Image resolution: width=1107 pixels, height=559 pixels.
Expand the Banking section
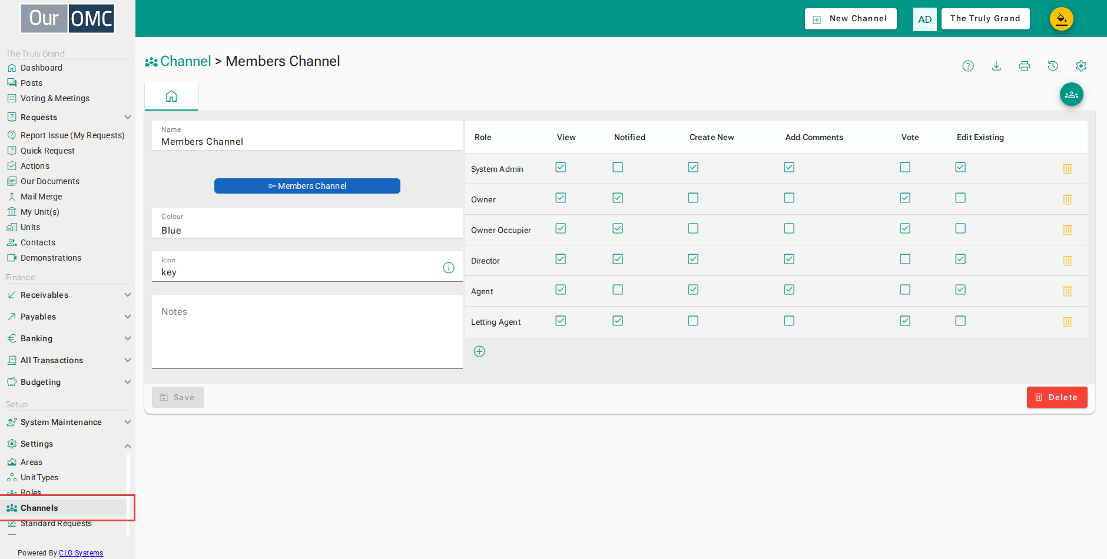(x=68, y=338)
